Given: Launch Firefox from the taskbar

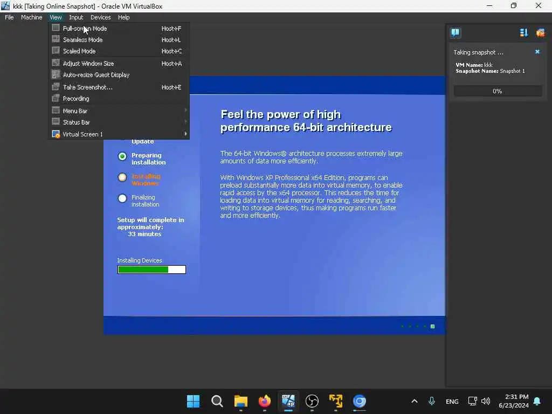Looking at the screenshot, I should (264, 401).
